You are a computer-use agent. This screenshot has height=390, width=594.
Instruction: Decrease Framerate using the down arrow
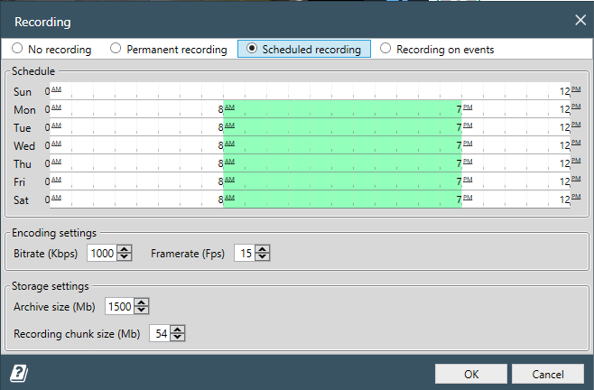coord(263,257)
